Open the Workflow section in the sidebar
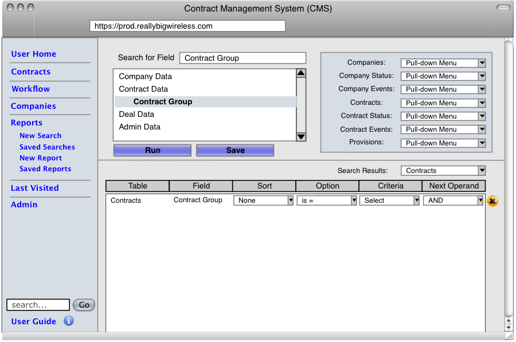Viewport: 516px width, 342px height. [30, 89]
